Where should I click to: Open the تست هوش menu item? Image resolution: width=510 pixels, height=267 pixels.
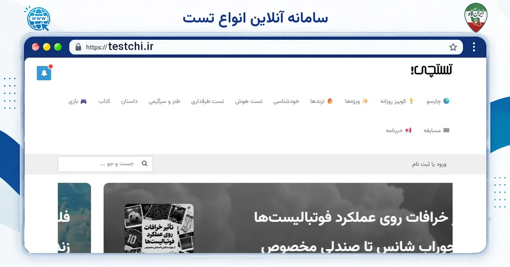(249, 101)
